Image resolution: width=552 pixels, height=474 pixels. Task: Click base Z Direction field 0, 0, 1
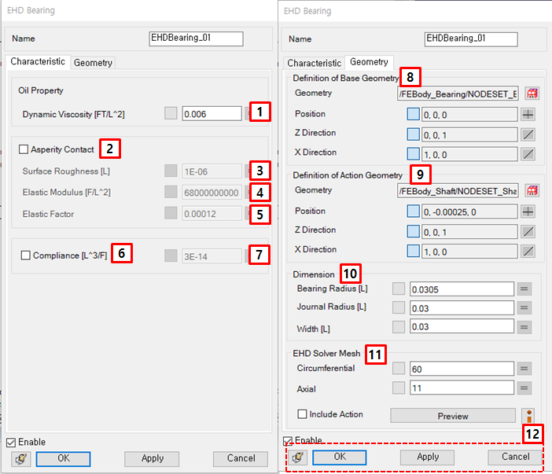pos(469,134)
